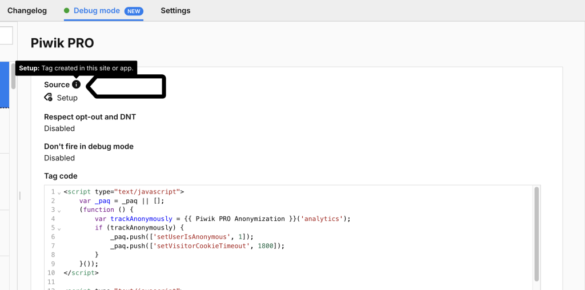Open the Changelog tab

27,10
